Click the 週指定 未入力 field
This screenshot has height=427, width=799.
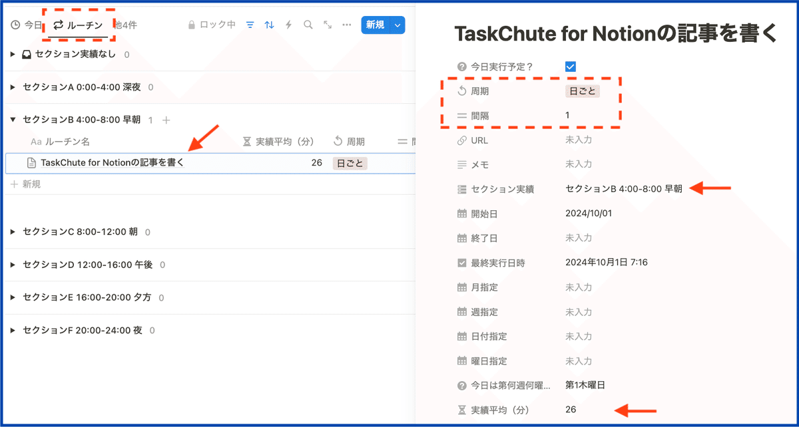(x=579, y=312)
